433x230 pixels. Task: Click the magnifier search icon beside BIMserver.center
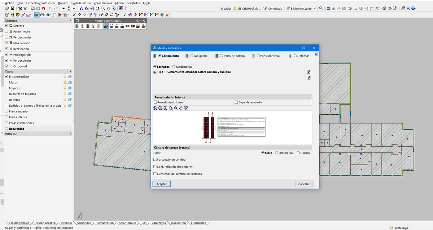tap(321, 8)
